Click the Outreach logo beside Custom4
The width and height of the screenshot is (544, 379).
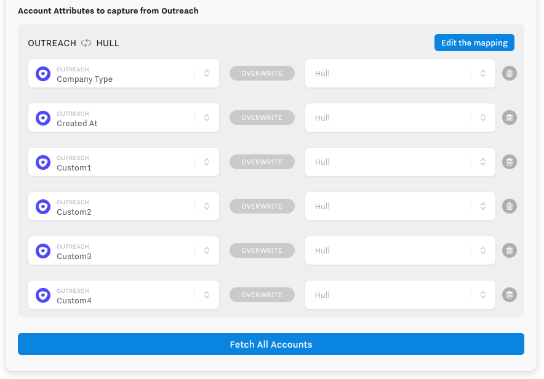[x=43, y=295]
